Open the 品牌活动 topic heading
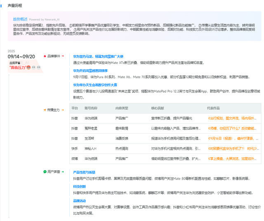 click(79, 201)
